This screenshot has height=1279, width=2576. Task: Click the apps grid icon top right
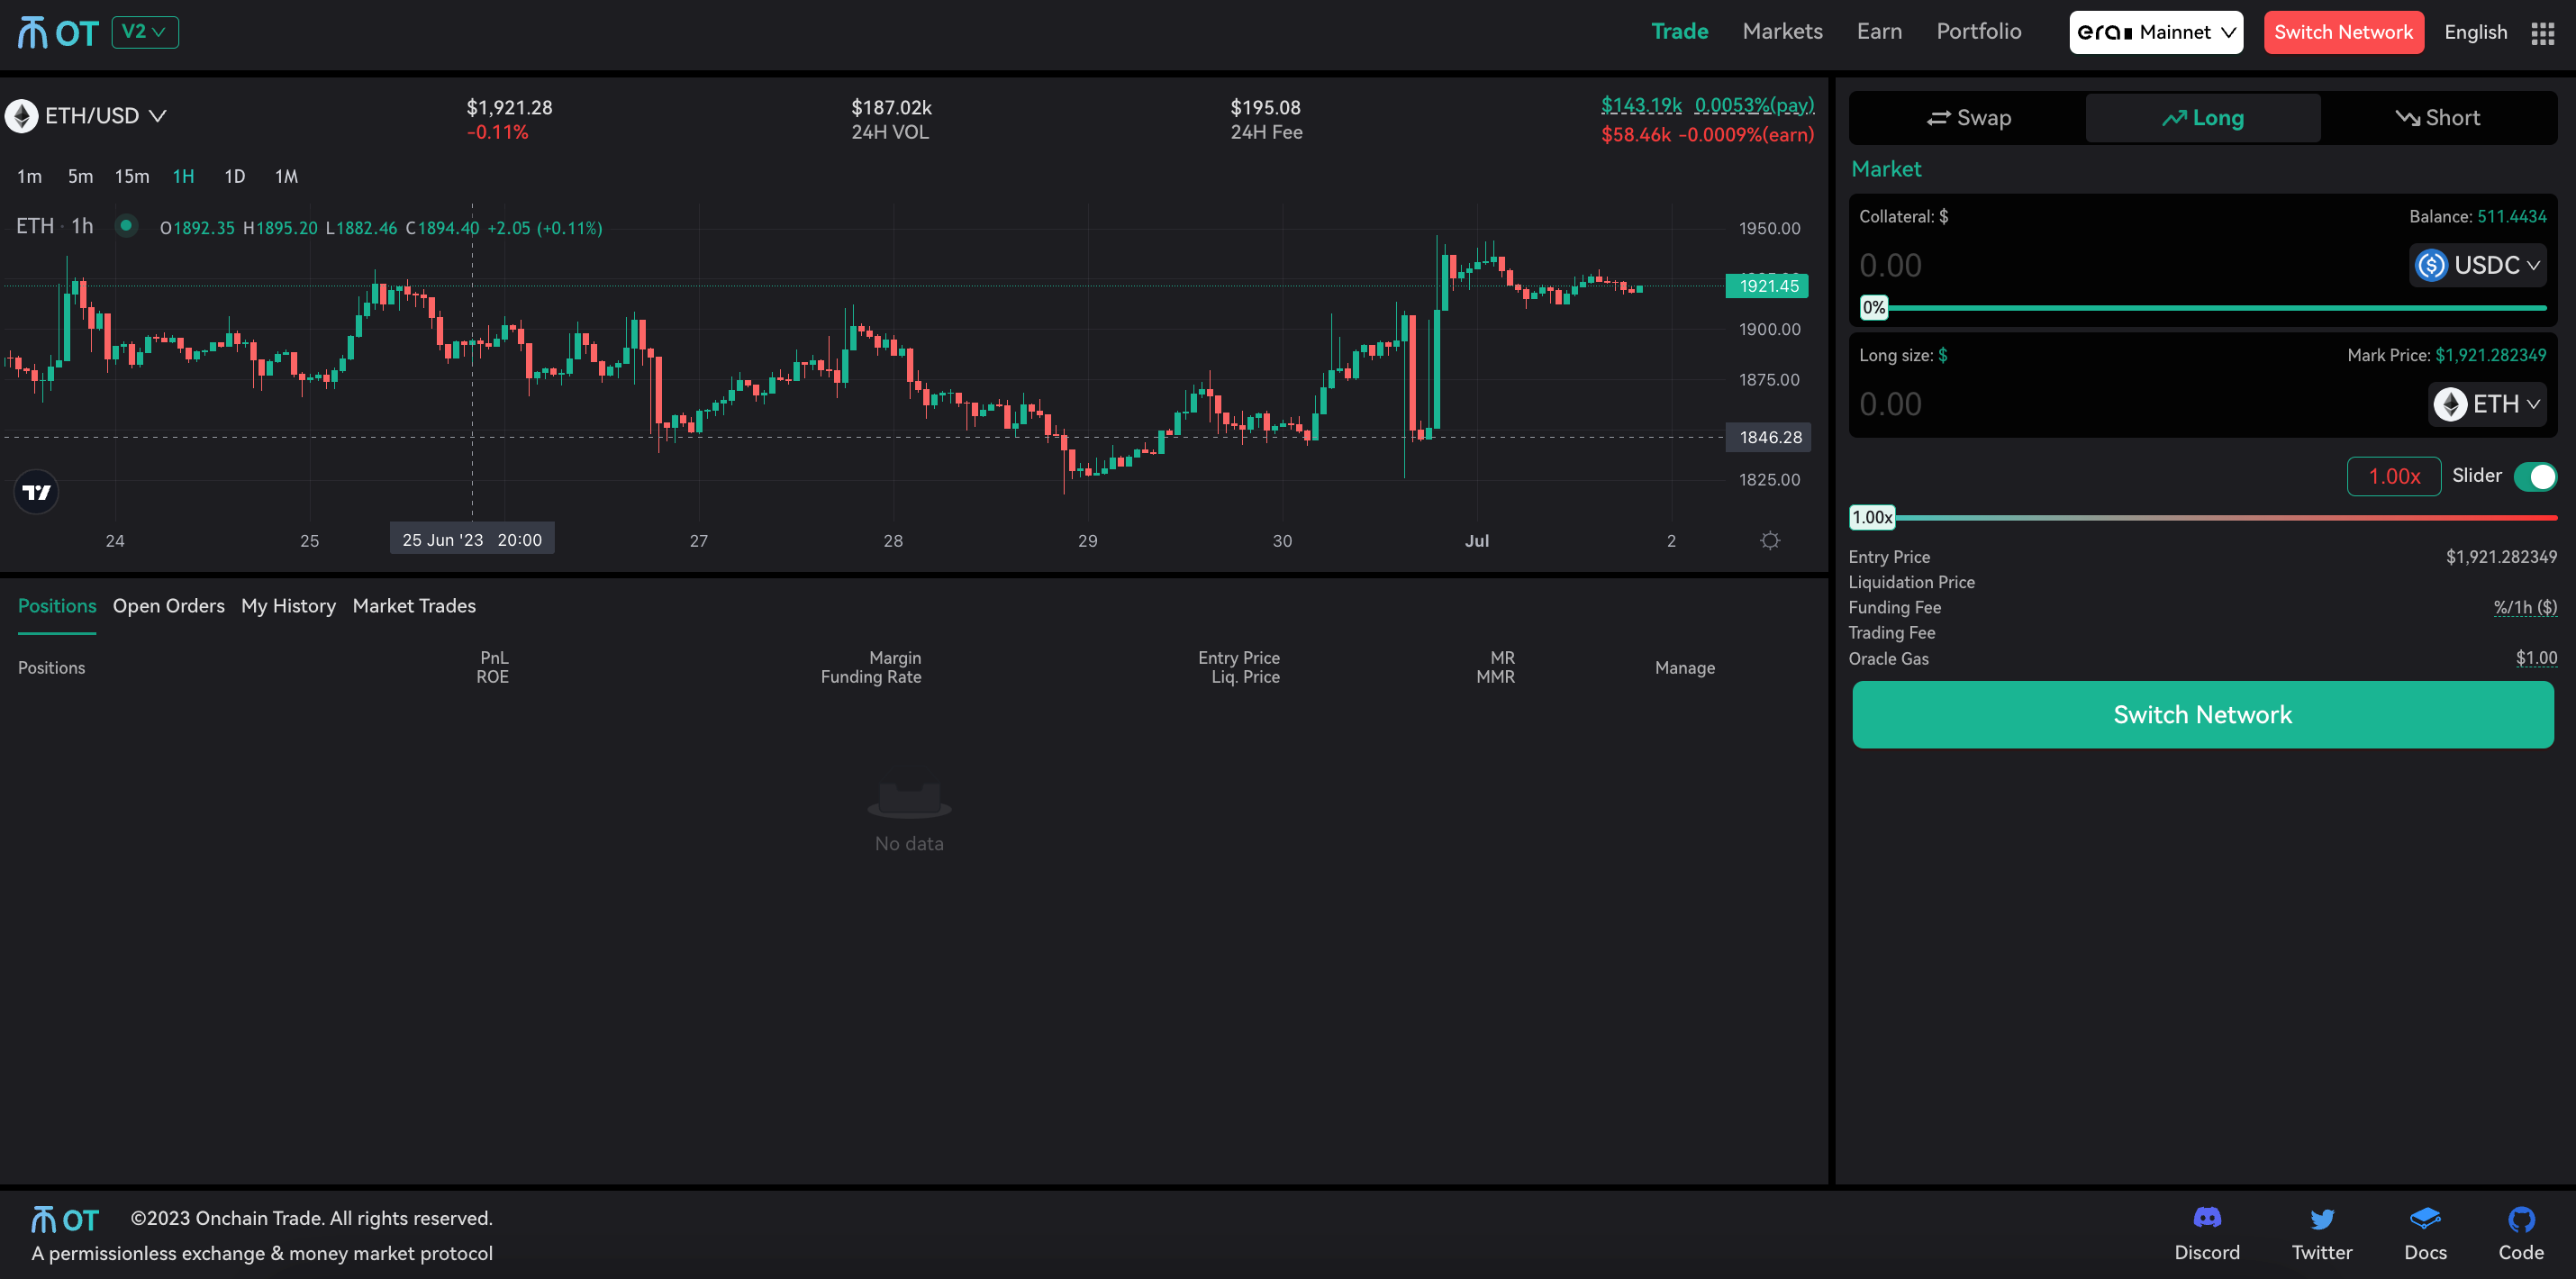pyautogui.click(x=2543, y=32)
